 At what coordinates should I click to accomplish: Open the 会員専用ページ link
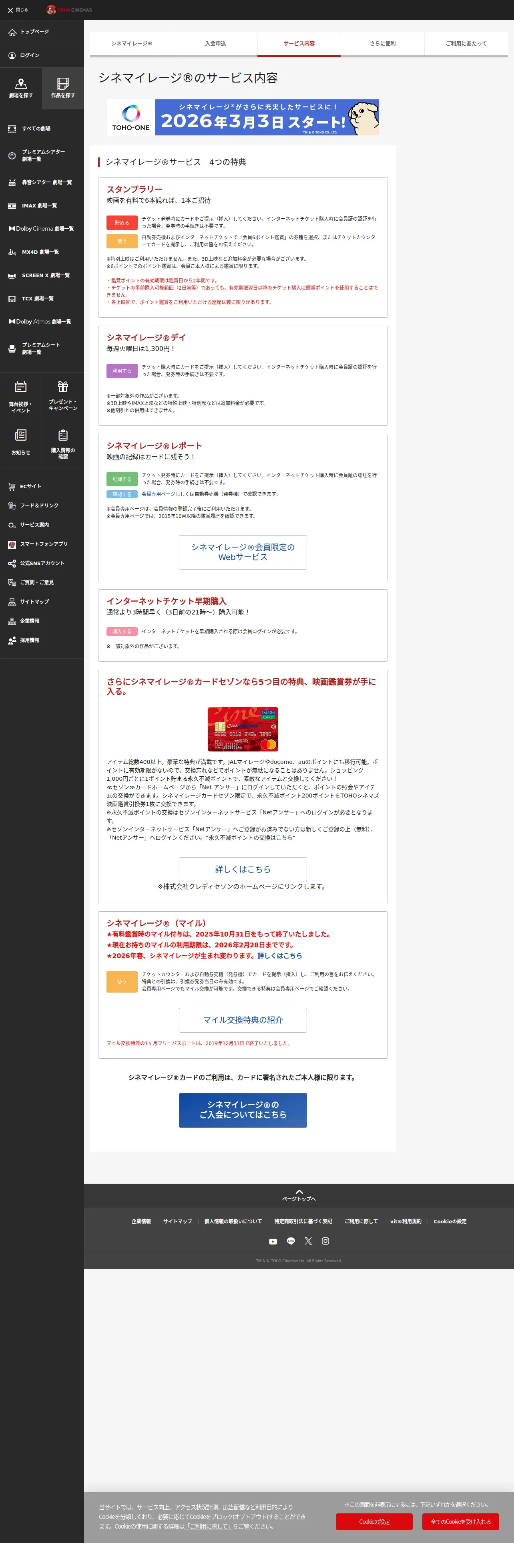(x=159, y=494)
